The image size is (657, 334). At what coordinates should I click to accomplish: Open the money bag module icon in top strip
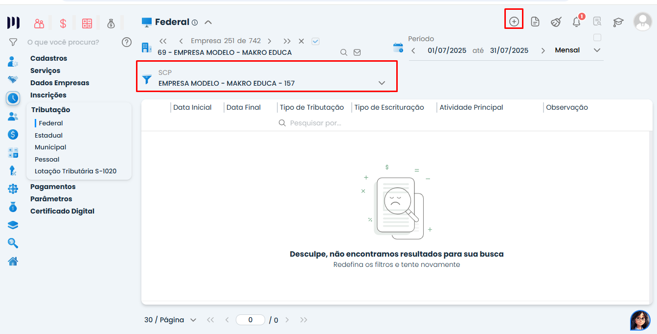pos(111,23)
